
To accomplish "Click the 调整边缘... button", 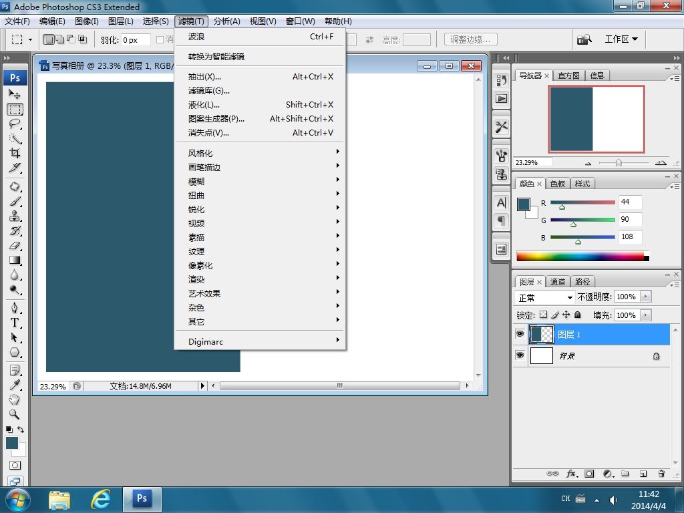I will (470, 39).
